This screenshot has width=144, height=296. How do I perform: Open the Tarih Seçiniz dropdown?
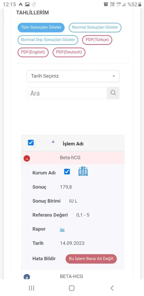point(73,76)
